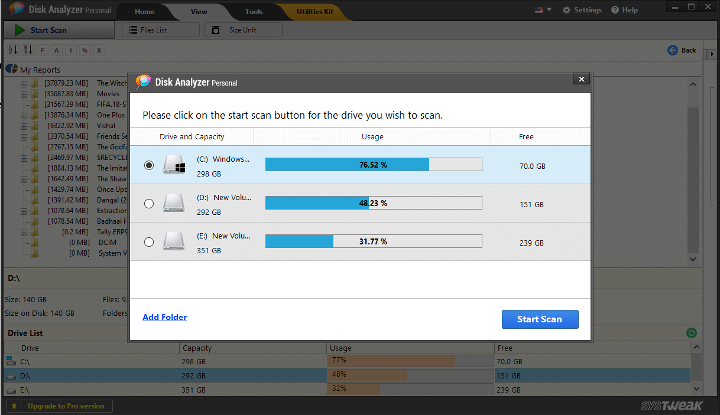Sort by the numeric 9-1 icon
The width and height of the screenshot is (720, 415).
27,50
